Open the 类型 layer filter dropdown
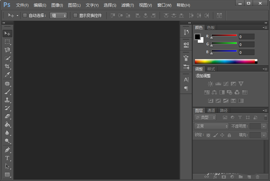This screenshot has width=270, height=181. (205, 117)
